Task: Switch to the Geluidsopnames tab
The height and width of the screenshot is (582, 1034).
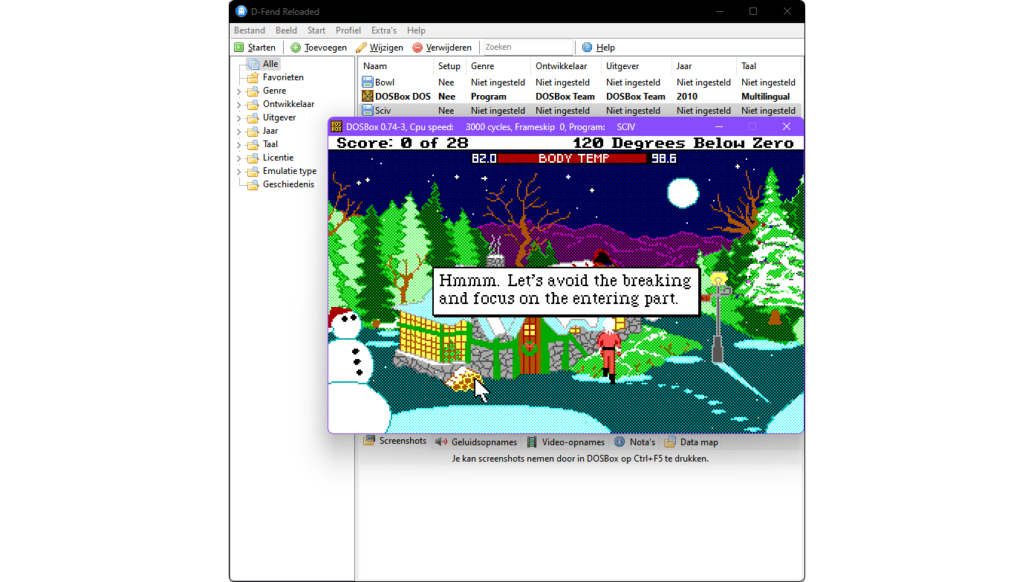Action: [478, 442]
